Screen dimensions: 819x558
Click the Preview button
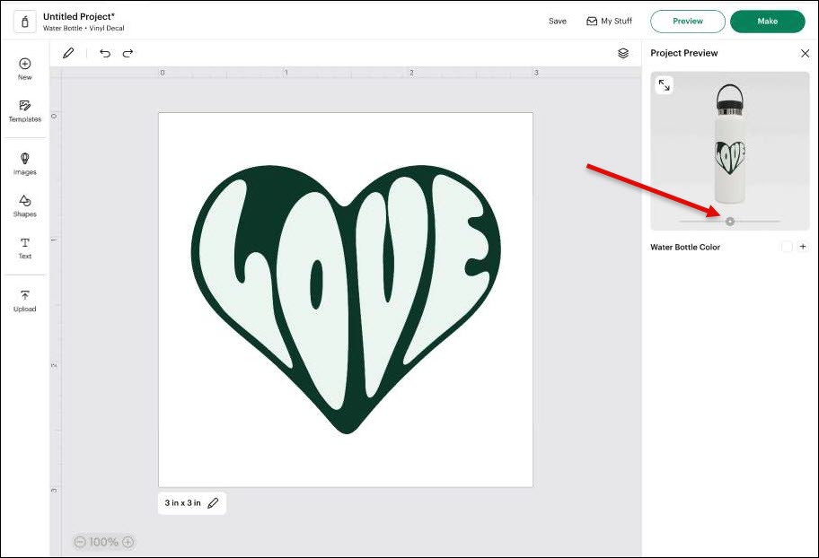[687, 22]
